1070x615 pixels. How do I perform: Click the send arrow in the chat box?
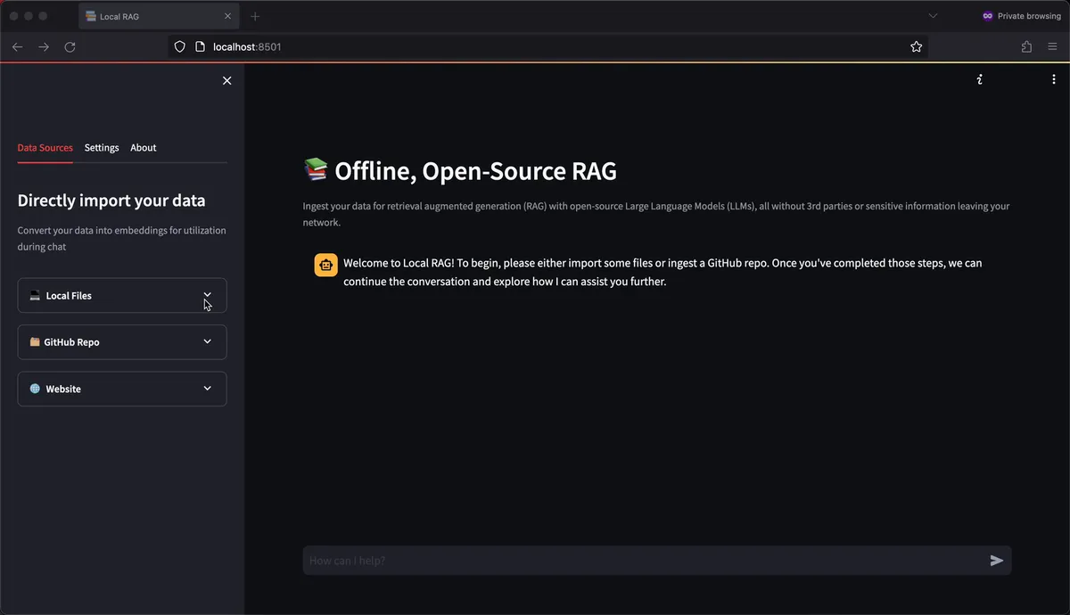click(997, 561)
